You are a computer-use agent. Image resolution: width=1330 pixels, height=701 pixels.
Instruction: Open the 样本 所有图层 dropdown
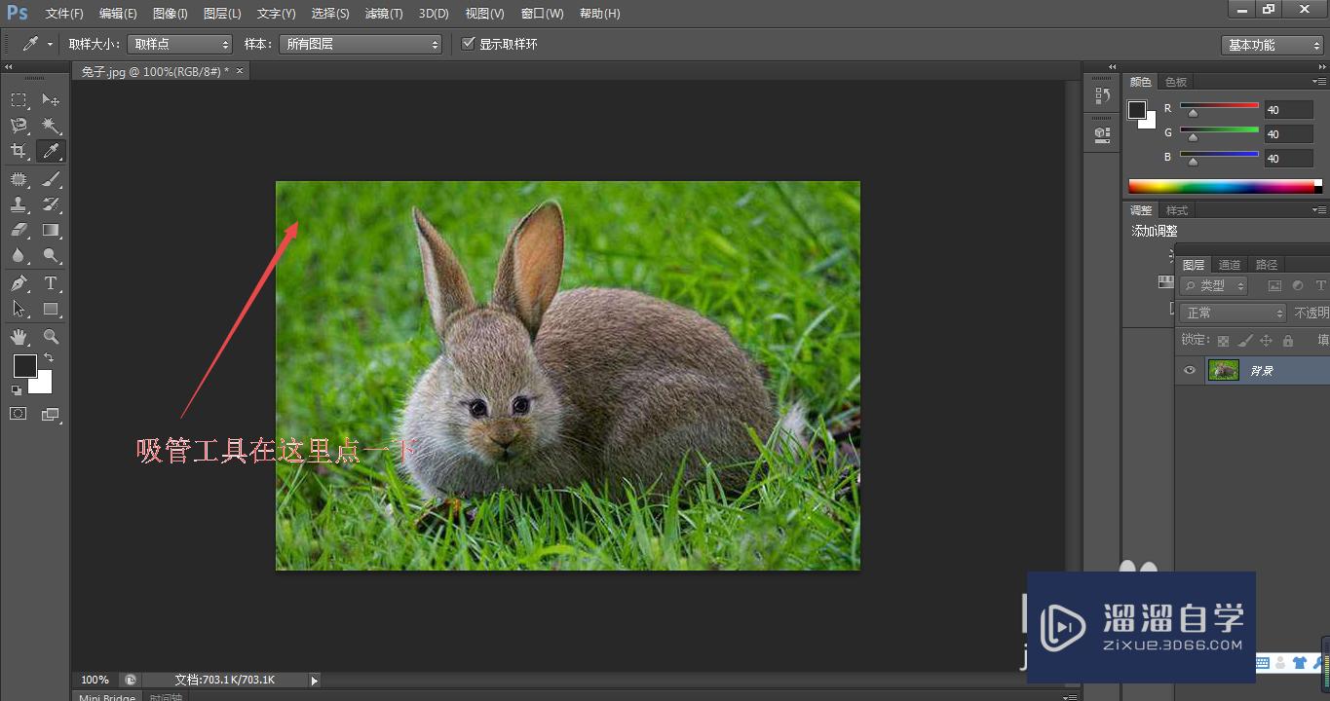(361, 45)
